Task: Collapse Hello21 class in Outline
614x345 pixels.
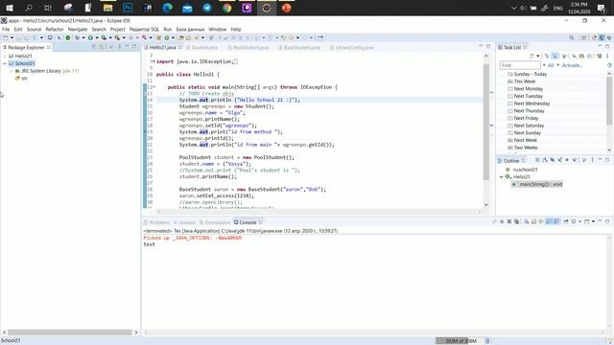Action: (x=501, y=176)
